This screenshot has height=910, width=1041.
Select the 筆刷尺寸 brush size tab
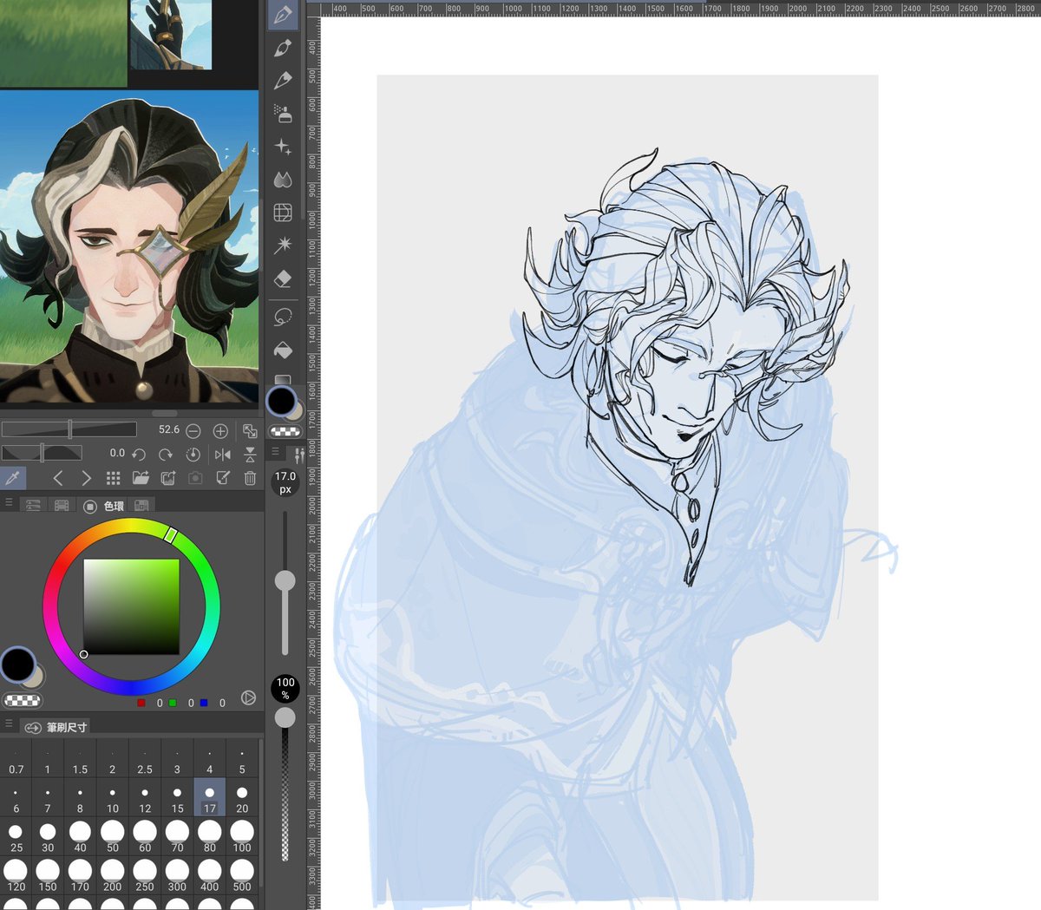point(56,727)
